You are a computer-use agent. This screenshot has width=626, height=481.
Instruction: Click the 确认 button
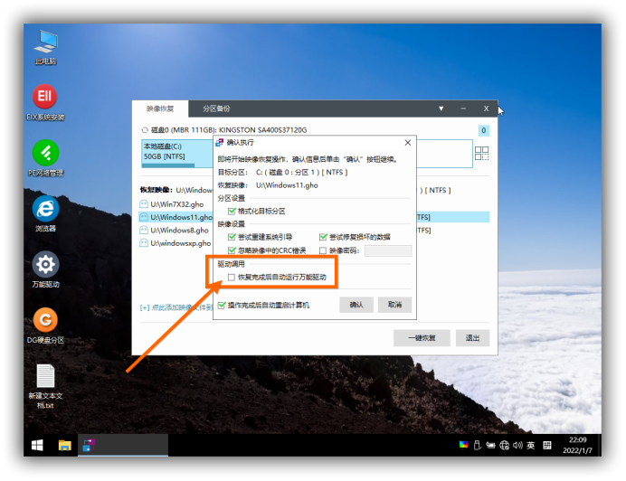[x=356, y=305]
